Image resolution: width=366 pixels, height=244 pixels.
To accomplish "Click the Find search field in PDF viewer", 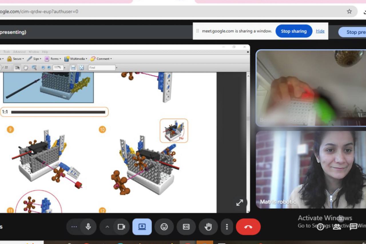I will tap(102, 68).
